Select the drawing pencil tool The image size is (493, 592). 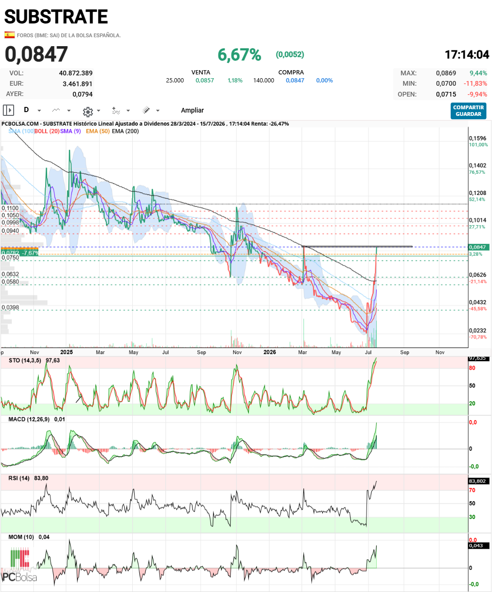[146, 110]
